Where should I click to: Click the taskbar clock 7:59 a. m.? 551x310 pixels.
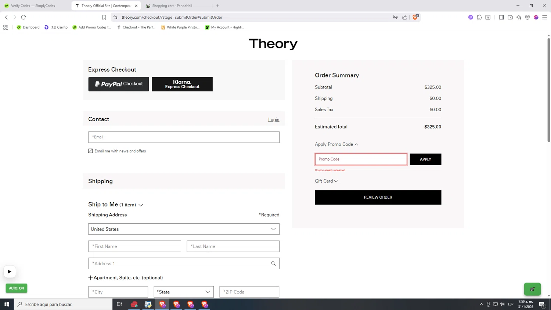click(x=526, y=304)
